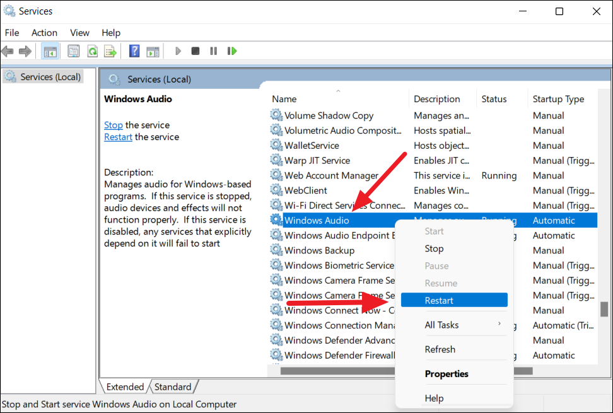The height and width of the screenshot is (413, 613).
Task: Toggle Show/Hide Console Tree icon
Action: click(50, 51)
